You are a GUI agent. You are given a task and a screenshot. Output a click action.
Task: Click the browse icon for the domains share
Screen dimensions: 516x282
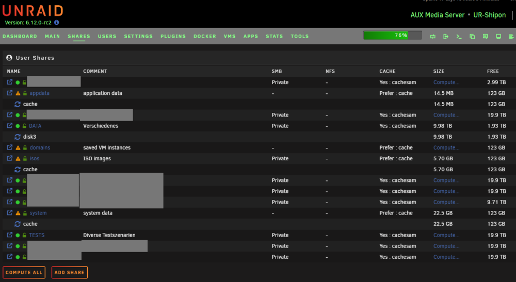[x=9, y=147]
